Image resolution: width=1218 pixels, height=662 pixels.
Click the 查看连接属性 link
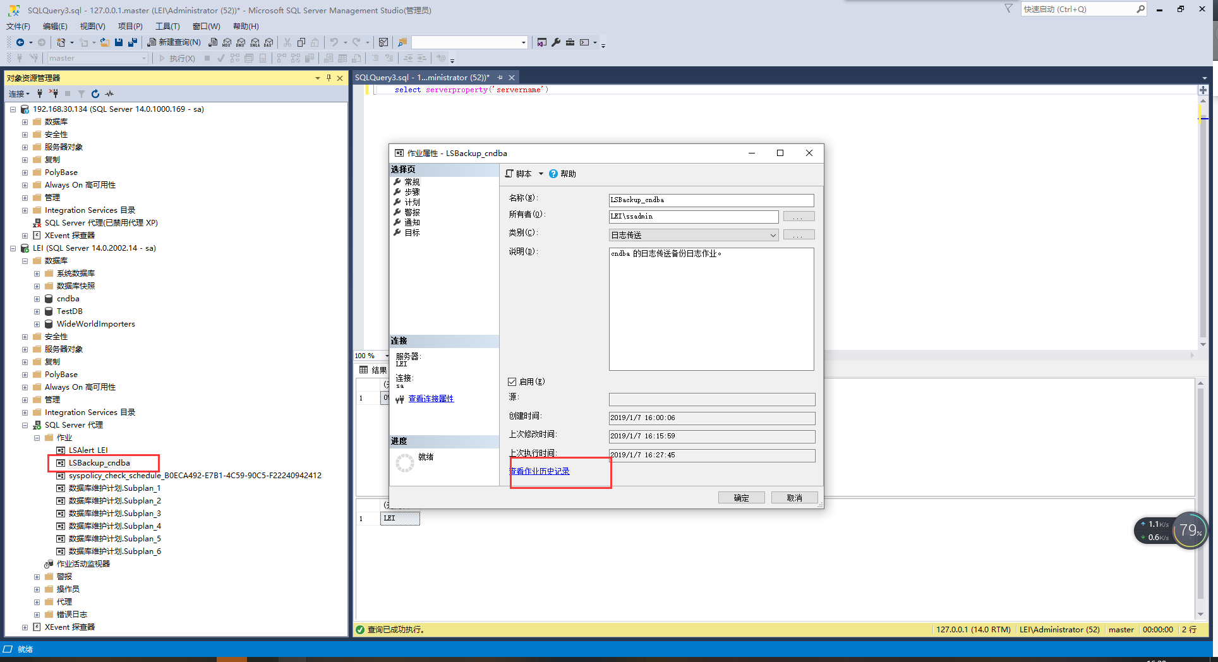[x=431, y=399]
